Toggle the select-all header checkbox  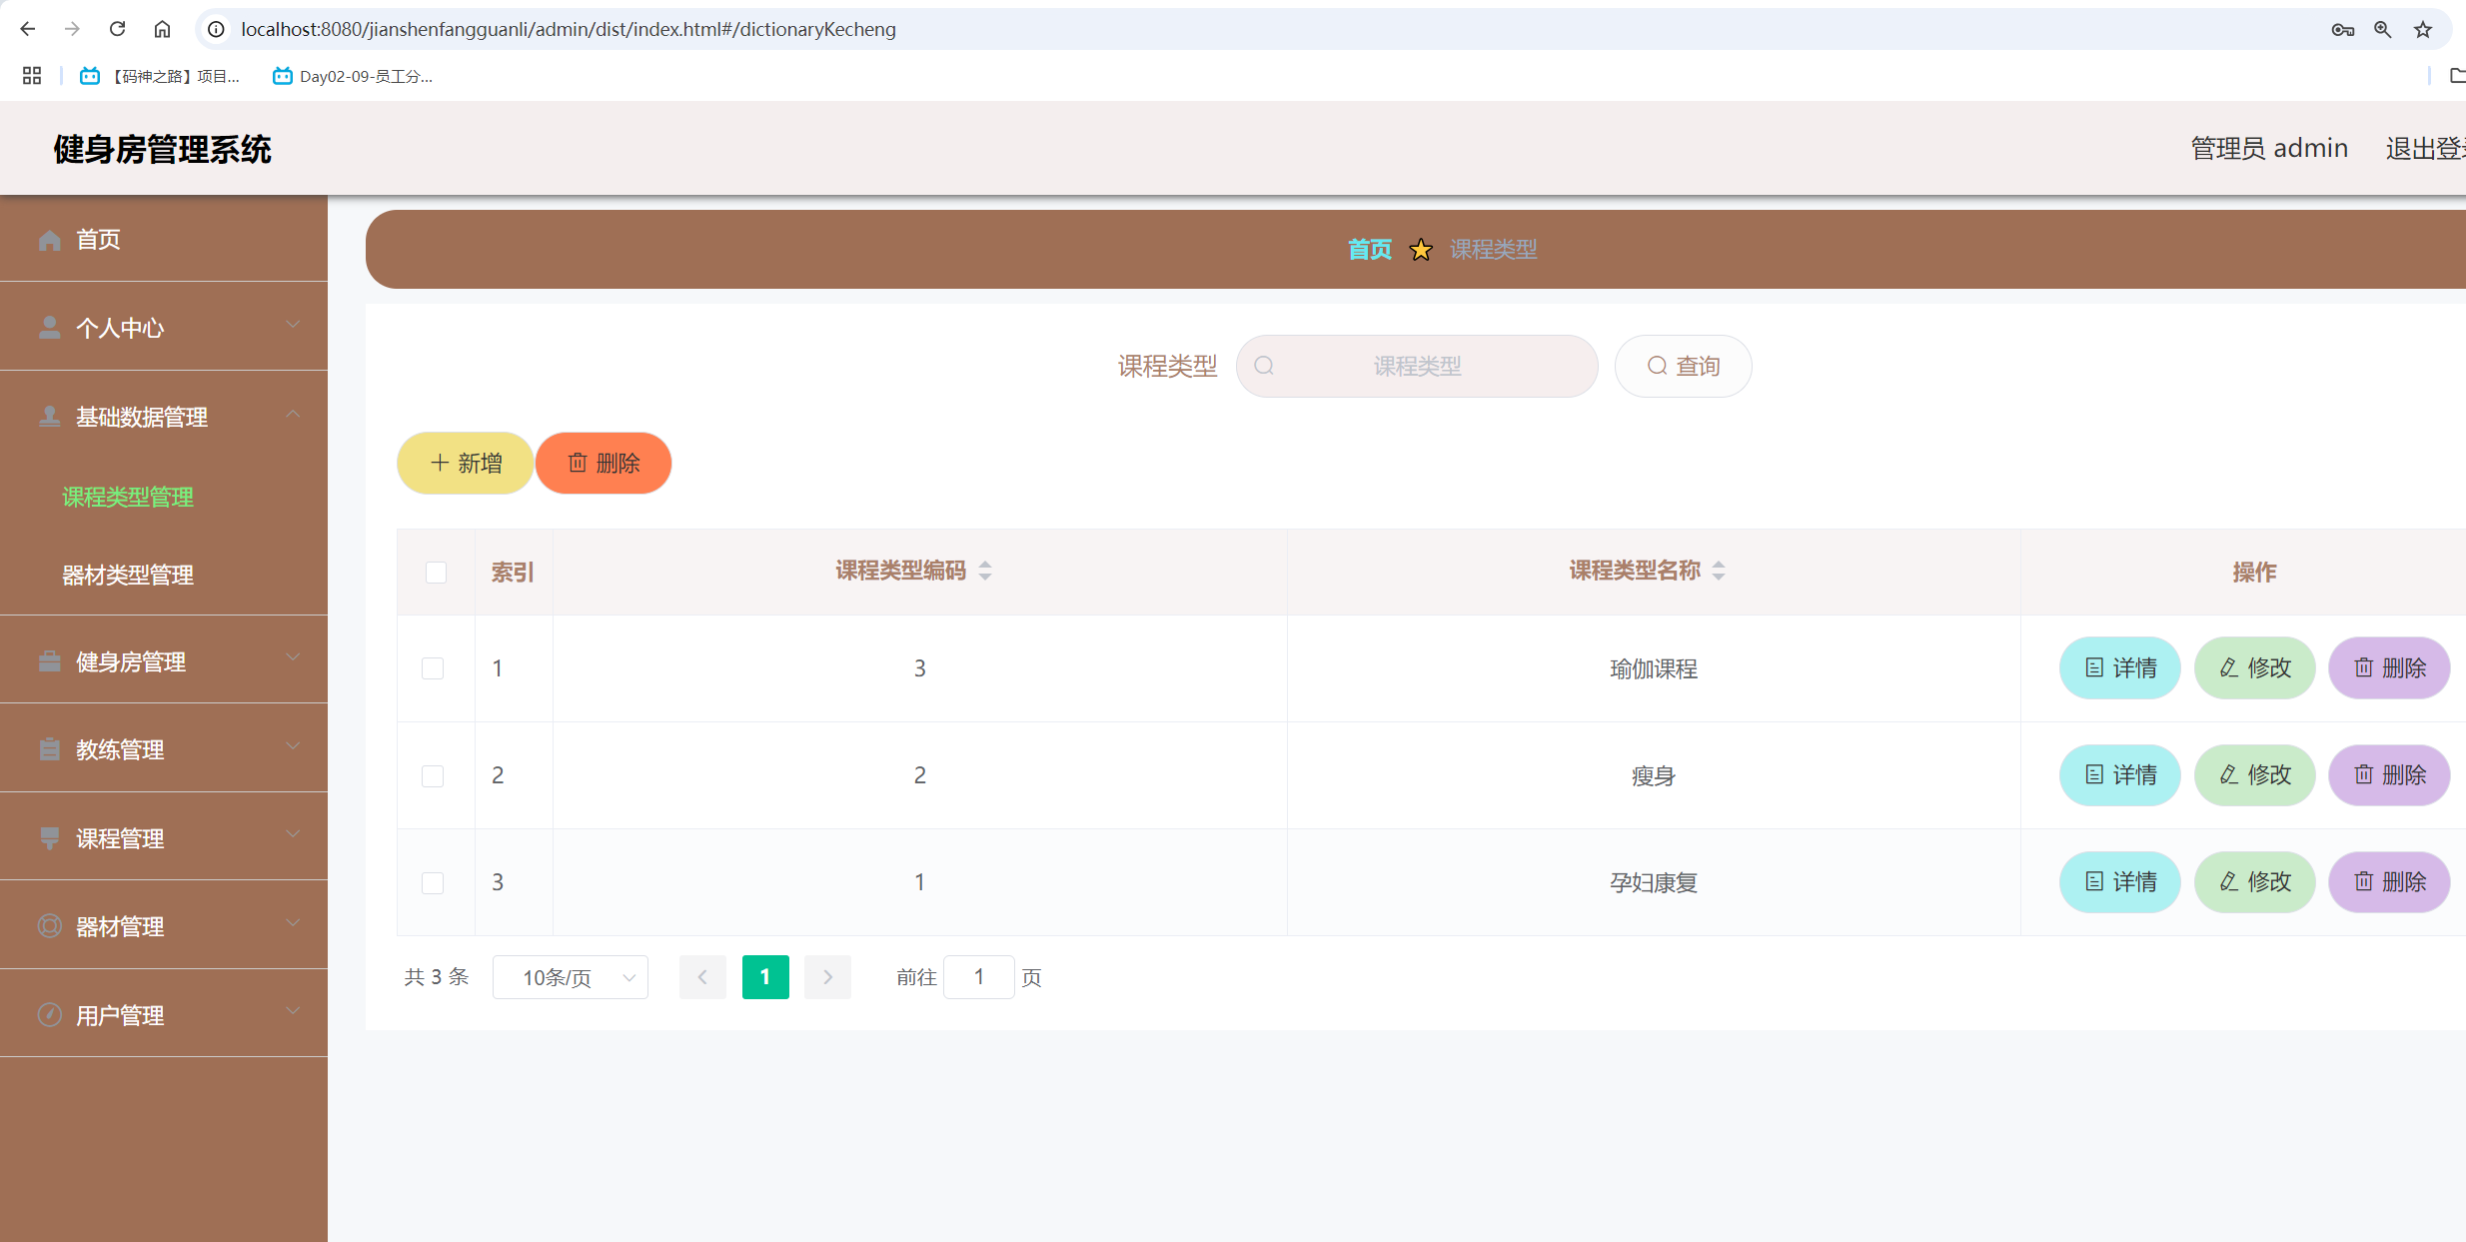point(436,572)
